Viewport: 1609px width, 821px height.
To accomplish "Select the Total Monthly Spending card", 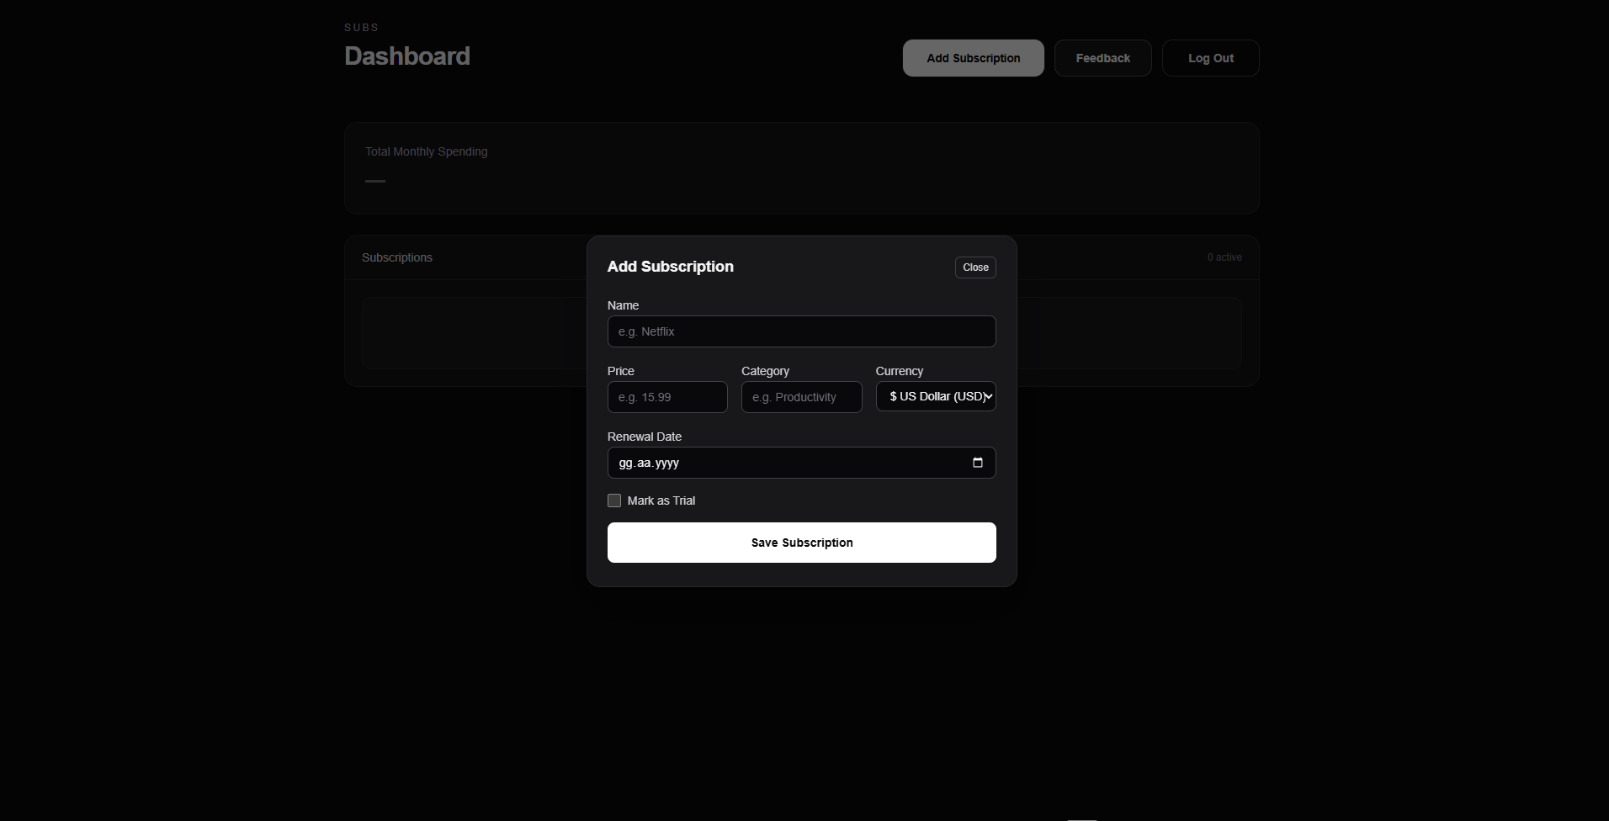I will pyautogui.click(x=801, y=168).
